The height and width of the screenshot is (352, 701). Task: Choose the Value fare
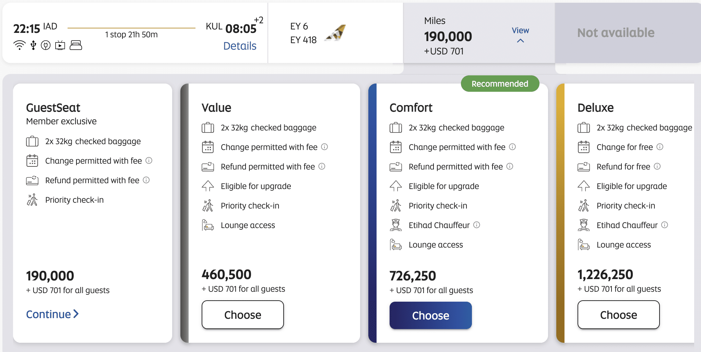click(242, 315)
